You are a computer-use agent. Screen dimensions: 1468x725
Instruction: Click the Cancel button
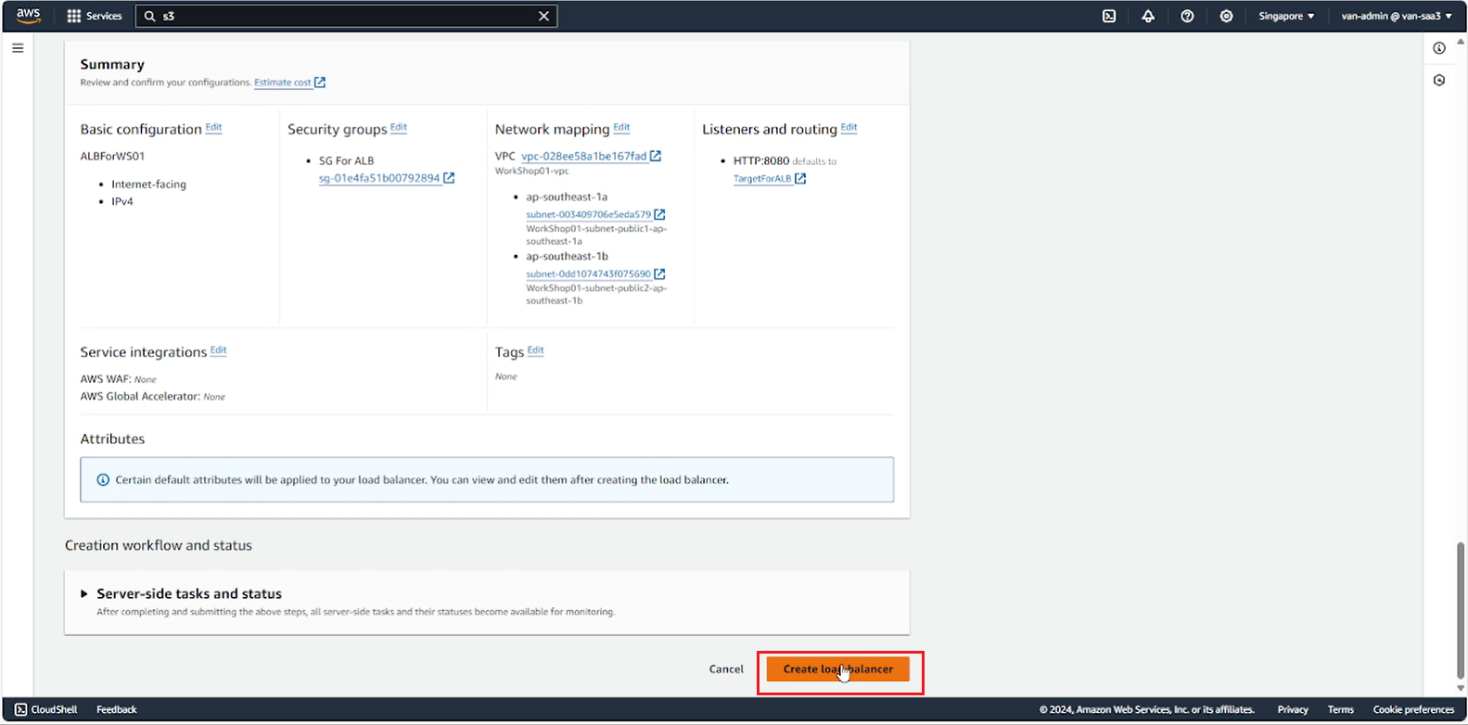(x=726, y=669)
